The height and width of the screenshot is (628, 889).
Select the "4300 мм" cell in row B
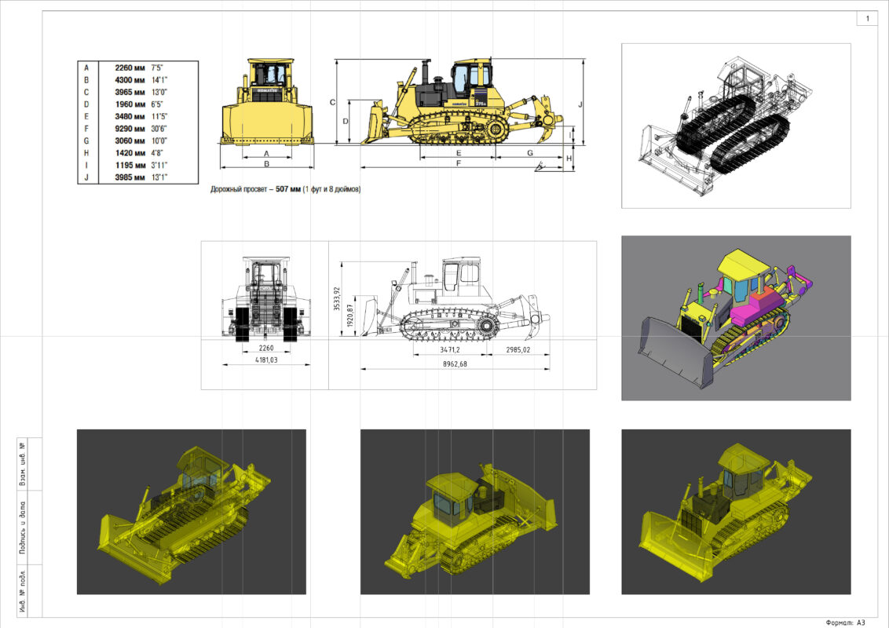[x=130, y=81]
